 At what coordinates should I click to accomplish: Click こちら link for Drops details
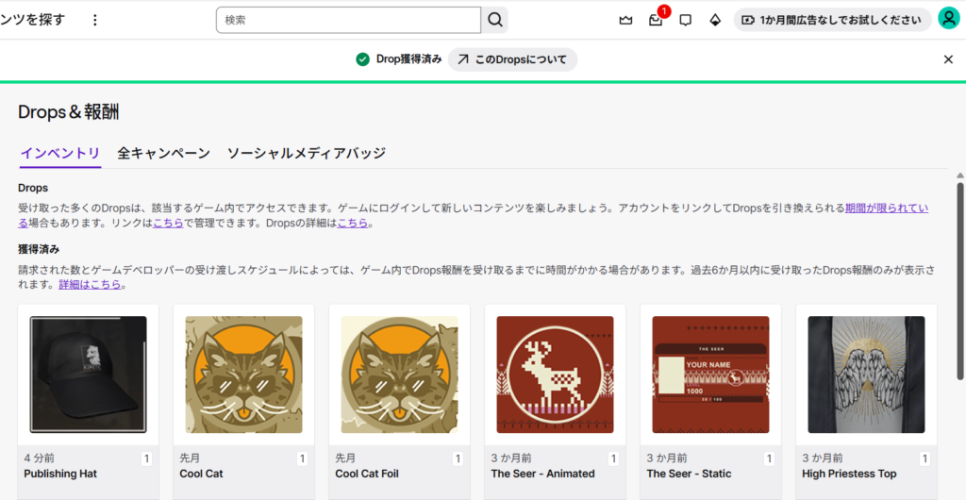click(353, 223)
